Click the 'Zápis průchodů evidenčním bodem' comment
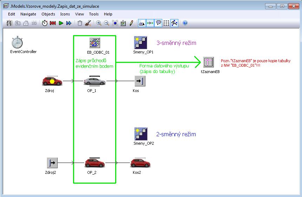The height and width of the screenshot is (197, 302). [94, 63]
